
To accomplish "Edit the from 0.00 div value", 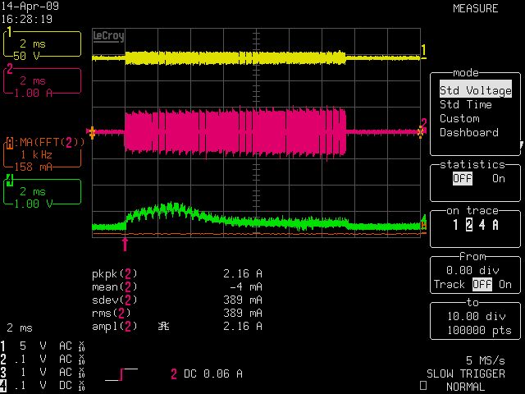I will [x=472, y=270].
